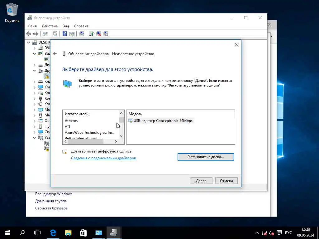Click the manufacturer list scroll-left arrow
The height and width of the screenshot is (239, 319).
[x=65, y=142]
